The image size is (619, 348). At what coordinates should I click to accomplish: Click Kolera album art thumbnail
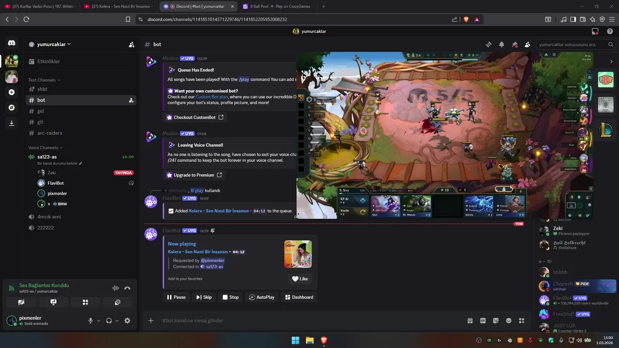click(298, 254)
